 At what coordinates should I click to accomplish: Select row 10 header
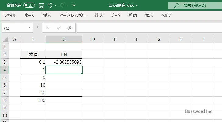(x=5, y=116)
